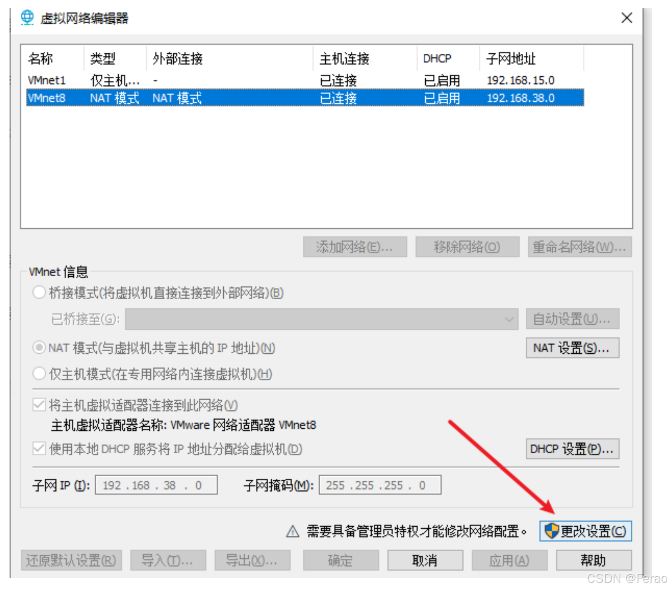Image resolution: width=669 pixels, height=590 pixels.
Task: Click the 导入 button
Action: tap(168, 560)
